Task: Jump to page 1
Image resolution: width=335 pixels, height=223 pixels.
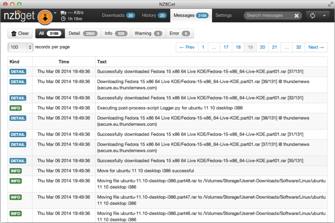Action: [x=203, y=47]
